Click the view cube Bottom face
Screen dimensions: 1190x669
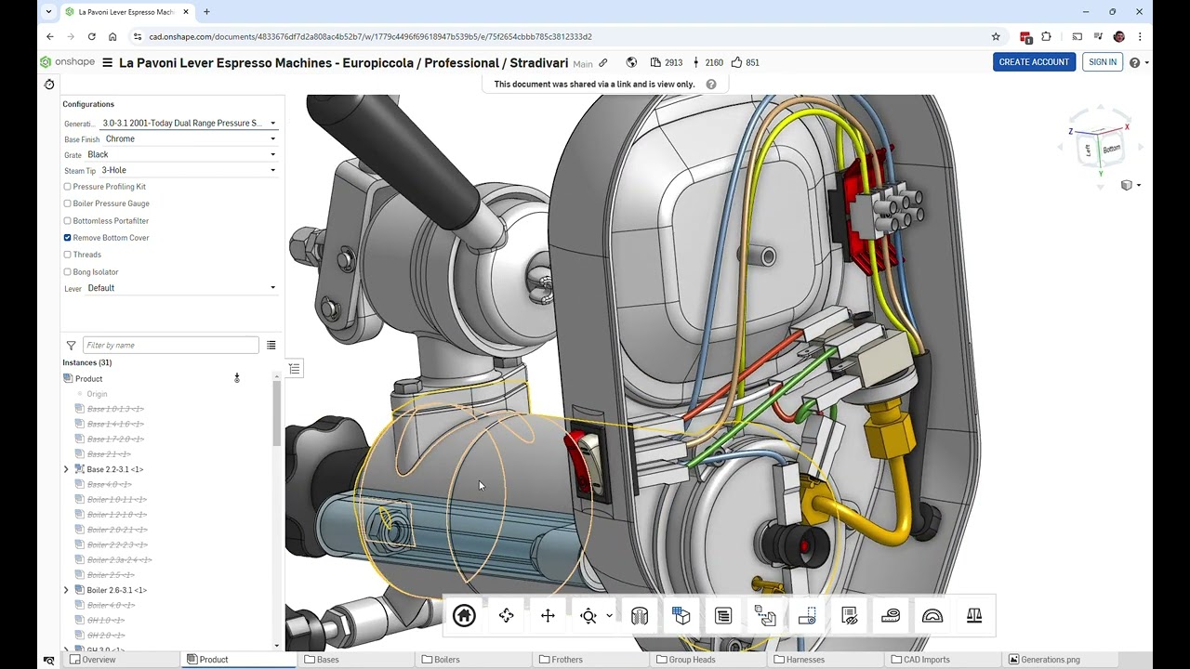tap(1111, 149)
